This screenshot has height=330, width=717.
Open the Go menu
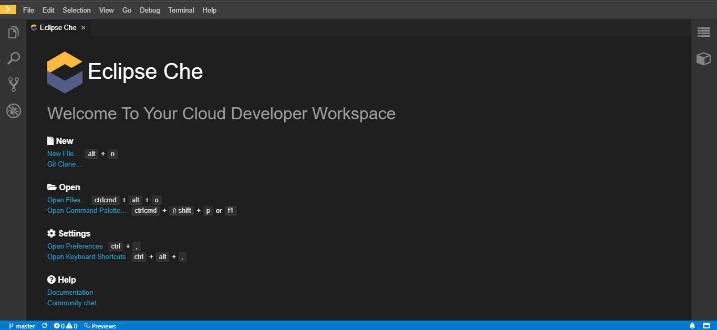(x=127, y=10)
